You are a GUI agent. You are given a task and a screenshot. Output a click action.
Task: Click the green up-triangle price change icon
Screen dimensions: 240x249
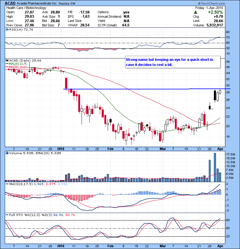click(196, 12)
